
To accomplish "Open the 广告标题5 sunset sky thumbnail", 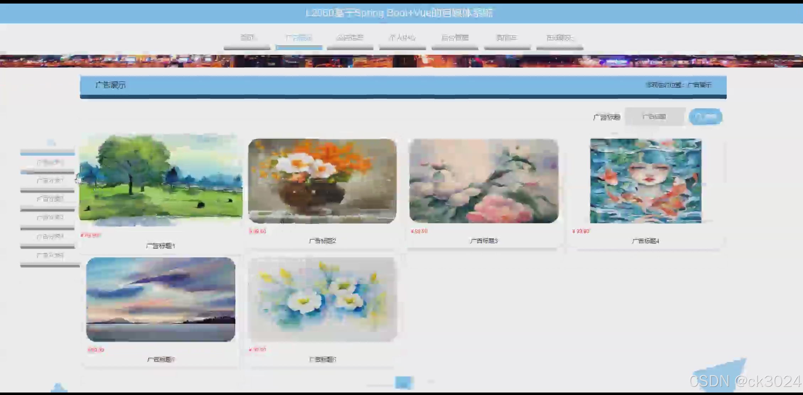I will 160,300.
